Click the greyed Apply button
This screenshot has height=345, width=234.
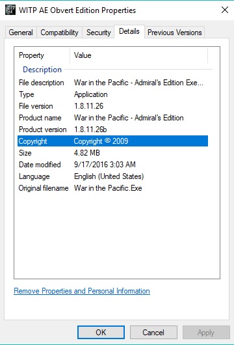[x=206, y=332]
